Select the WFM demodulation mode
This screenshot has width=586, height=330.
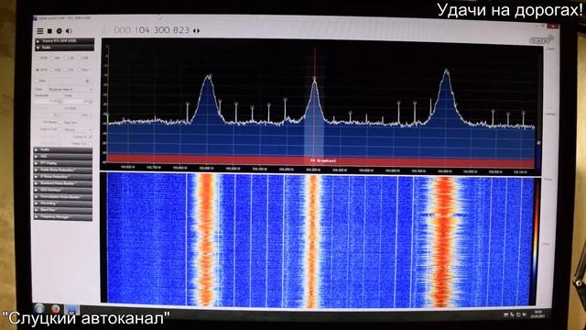(x=41, y=70)
